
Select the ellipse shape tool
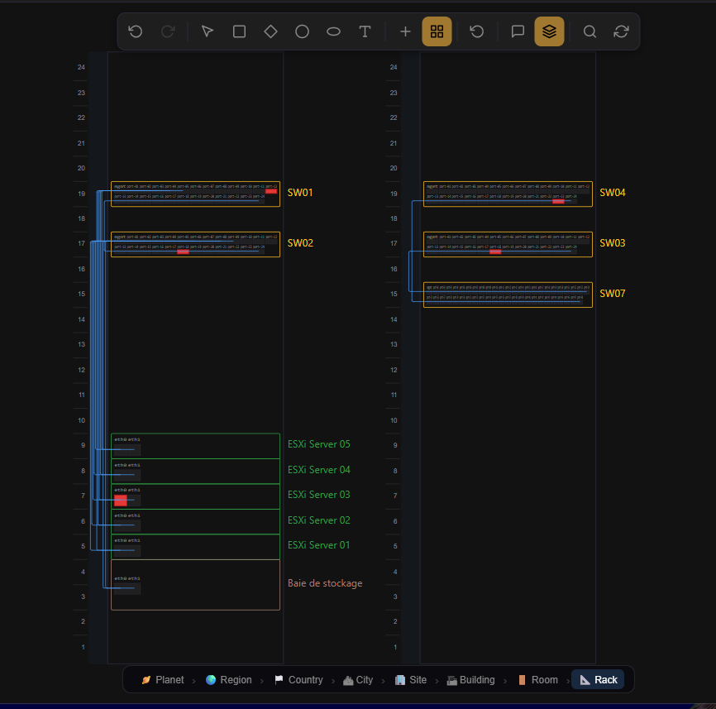[333, 31]
